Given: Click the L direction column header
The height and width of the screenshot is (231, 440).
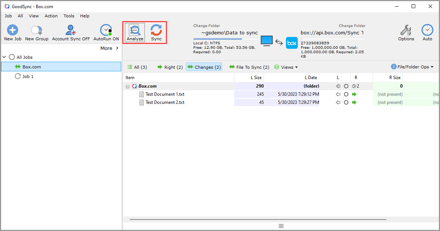Looking at the screenshot, I should (x=338, y=78).
